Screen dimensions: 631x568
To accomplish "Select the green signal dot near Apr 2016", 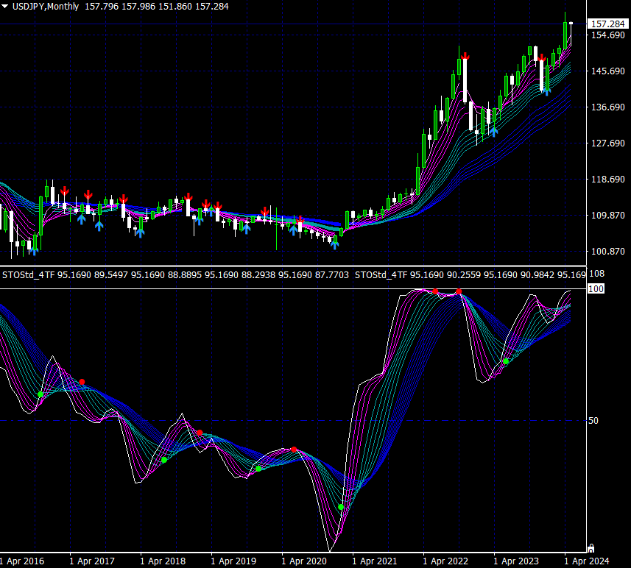I will point(41,394).
